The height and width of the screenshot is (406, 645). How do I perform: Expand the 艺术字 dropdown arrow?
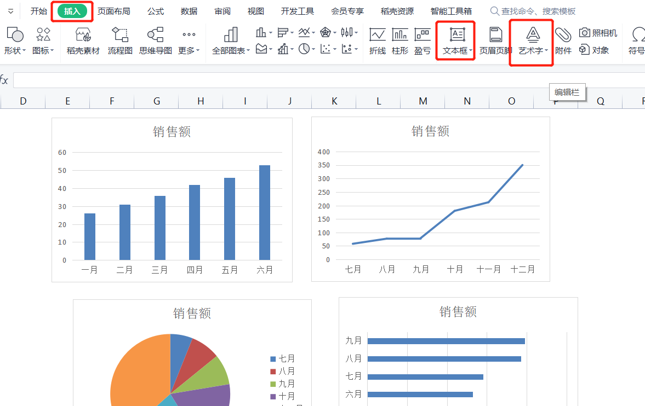(546, 50)
